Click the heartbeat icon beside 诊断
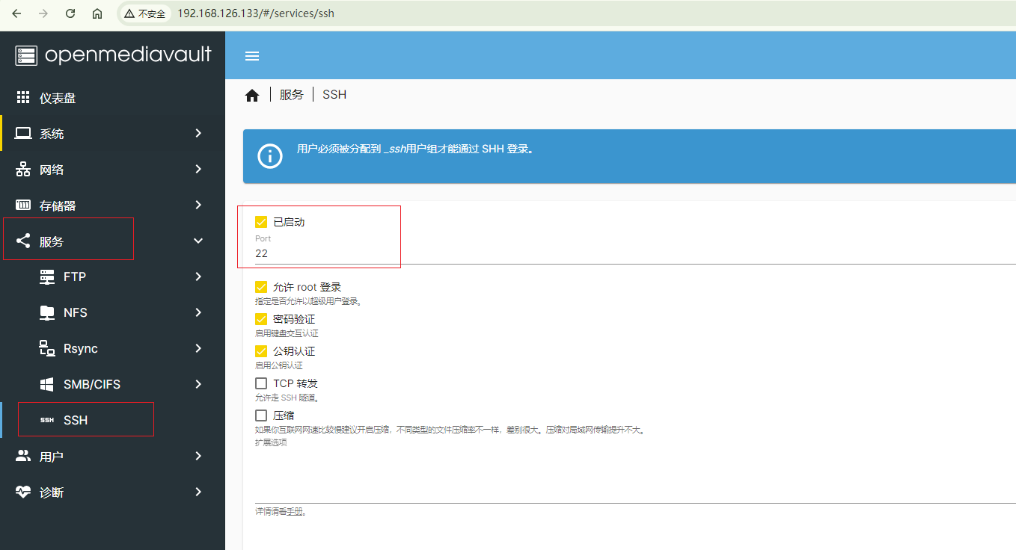 click(23, 492)
